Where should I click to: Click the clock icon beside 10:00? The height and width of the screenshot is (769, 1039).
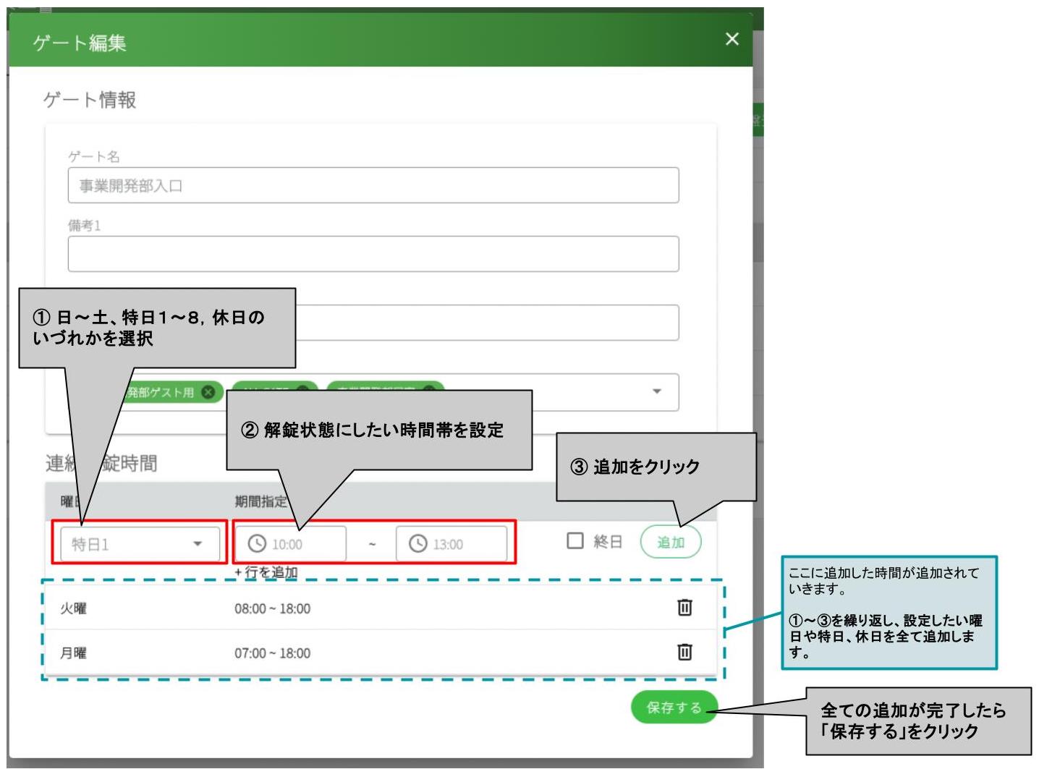pos(257,543)
